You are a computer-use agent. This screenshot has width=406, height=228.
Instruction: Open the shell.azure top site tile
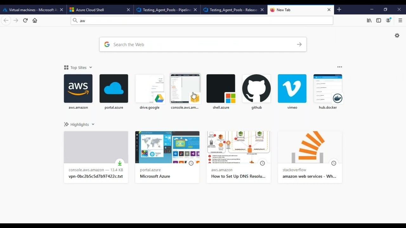coord(221,89)
